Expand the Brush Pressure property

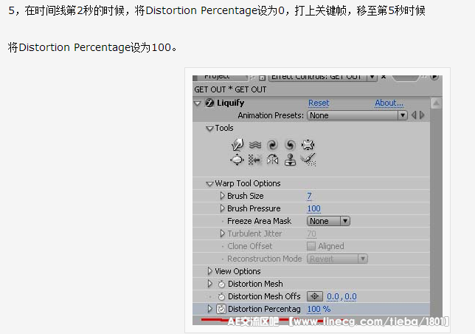tap(222, 208)
